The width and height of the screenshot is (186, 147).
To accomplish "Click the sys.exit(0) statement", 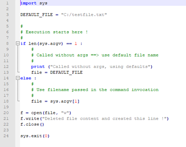I will pos(35,136).
